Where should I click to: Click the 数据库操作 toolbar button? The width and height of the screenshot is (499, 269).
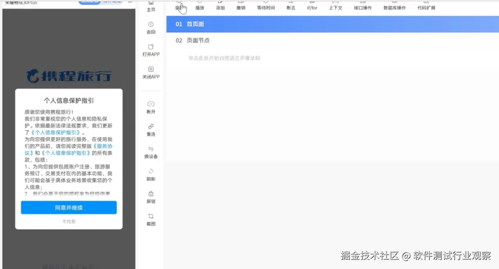(x=395, y=5)
